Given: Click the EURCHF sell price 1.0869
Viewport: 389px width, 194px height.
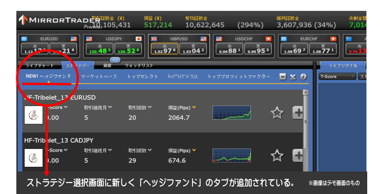Looking at the screenshot, I should (x=294, y=49).
